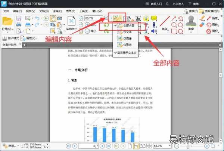Screen dimensions: 224x151
Task: Click the 实际大小 1:1 page icon
Action: pos(71,21)
